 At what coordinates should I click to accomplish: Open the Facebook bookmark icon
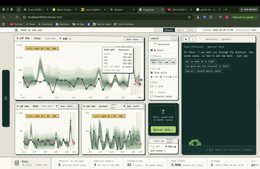89,24
